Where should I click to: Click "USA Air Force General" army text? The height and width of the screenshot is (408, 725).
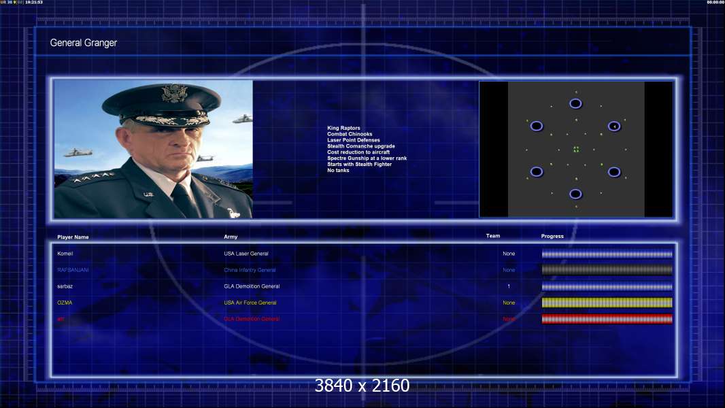pos(250,303)
